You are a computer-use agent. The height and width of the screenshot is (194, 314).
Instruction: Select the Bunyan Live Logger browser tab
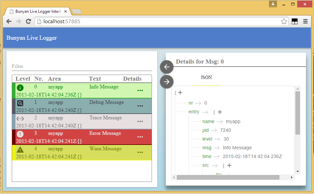(37, 11)
